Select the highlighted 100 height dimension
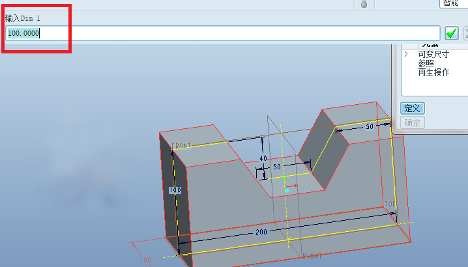This screenshot has width=468, height=267. pyautogui.click(x=175, y=190)
